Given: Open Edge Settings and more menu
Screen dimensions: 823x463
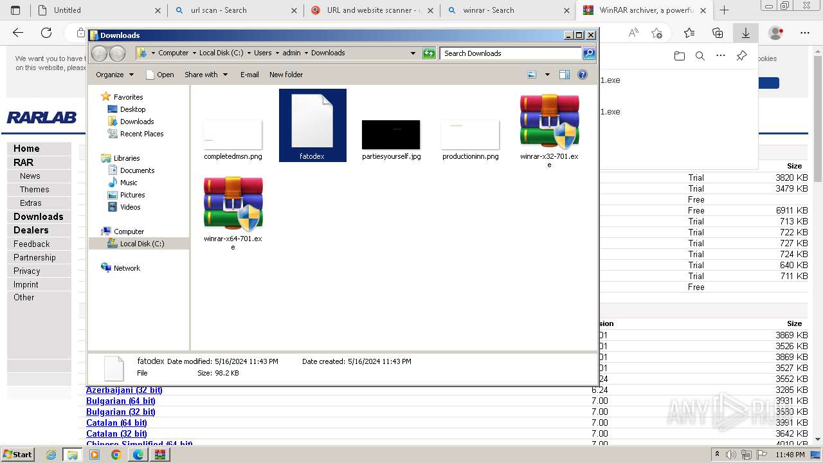Looking at the screenshot, I should pos(805,33).
